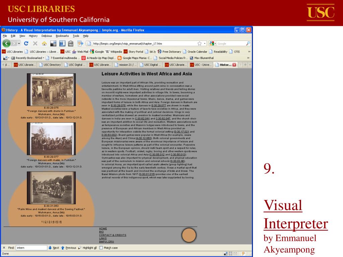Switch to the mission 21 tab
The image size is (343, 257).
pyautogui.click(x=126, y=65)
